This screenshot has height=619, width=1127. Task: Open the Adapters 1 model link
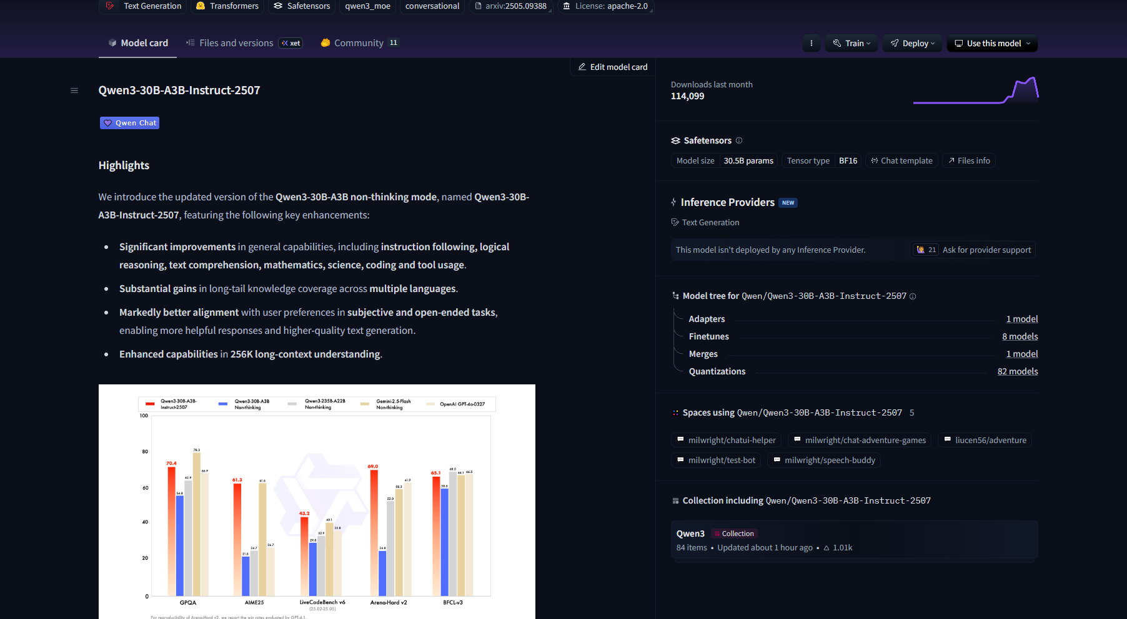[x=1022, y=319]
